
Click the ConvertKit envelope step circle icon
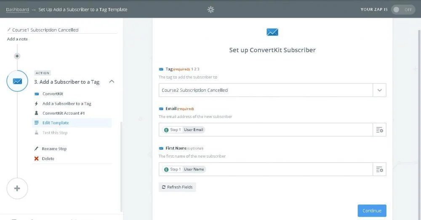pos(17,81)
